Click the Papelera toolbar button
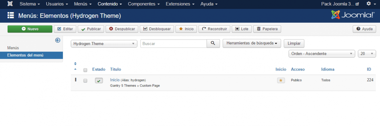The height and width of the screenshot is (126, 380). click(267, 29)
